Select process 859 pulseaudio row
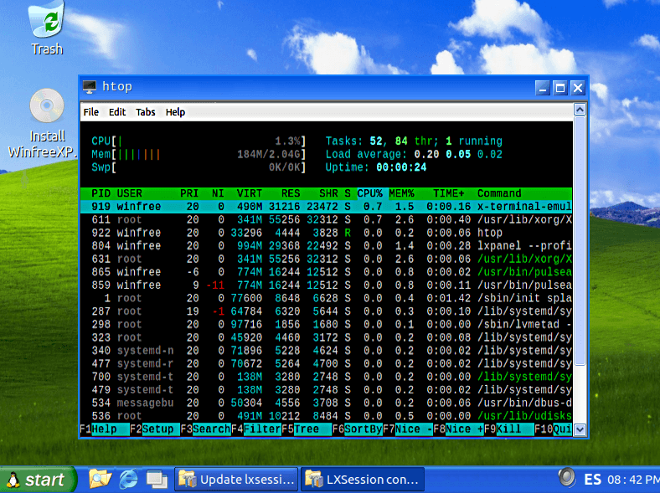Viewport: 660px width, 493px height. click(x=326, y=285)
